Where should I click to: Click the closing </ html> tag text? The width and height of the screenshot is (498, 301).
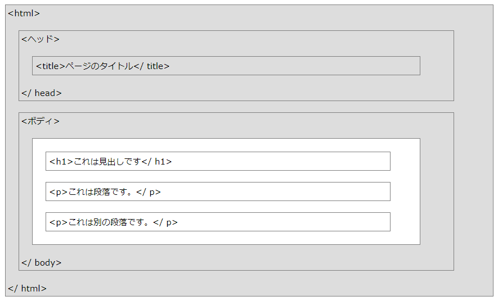click(x=28, y=288)
